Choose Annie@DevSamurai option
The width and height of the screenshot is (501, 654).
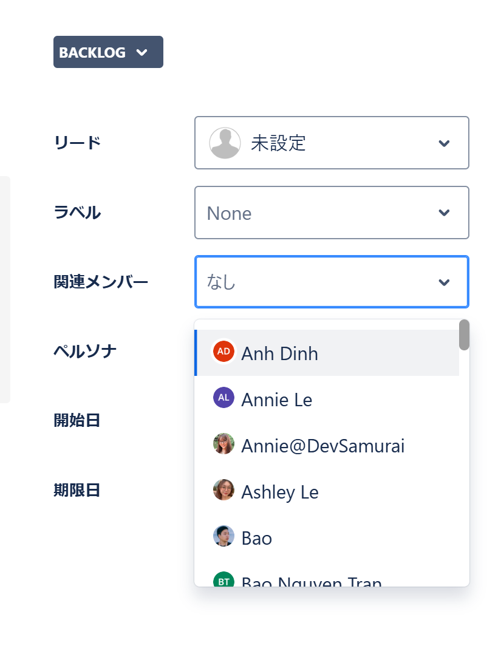pos(322,446)
